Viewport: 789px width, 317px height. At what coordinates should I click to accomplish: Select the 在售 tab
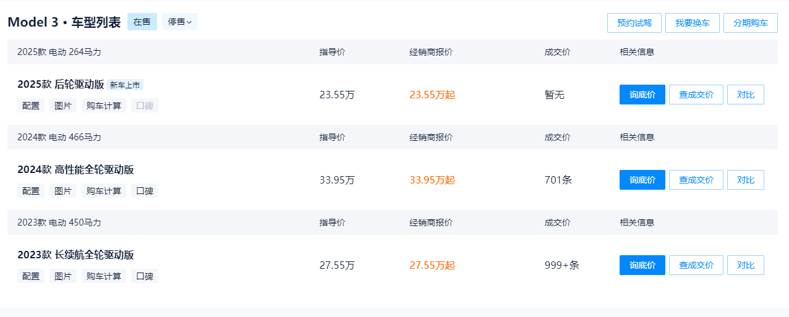(142, 22)
